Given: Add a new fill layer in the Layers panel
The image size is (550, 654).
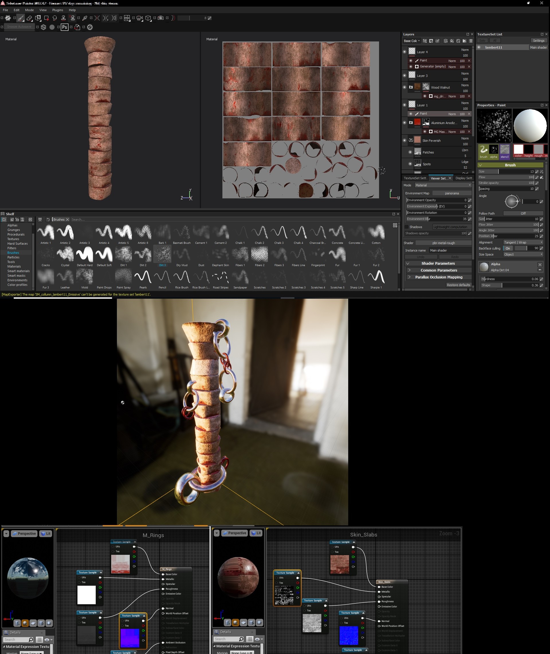Looking at the screenshot, I should [x=453, y=41].
